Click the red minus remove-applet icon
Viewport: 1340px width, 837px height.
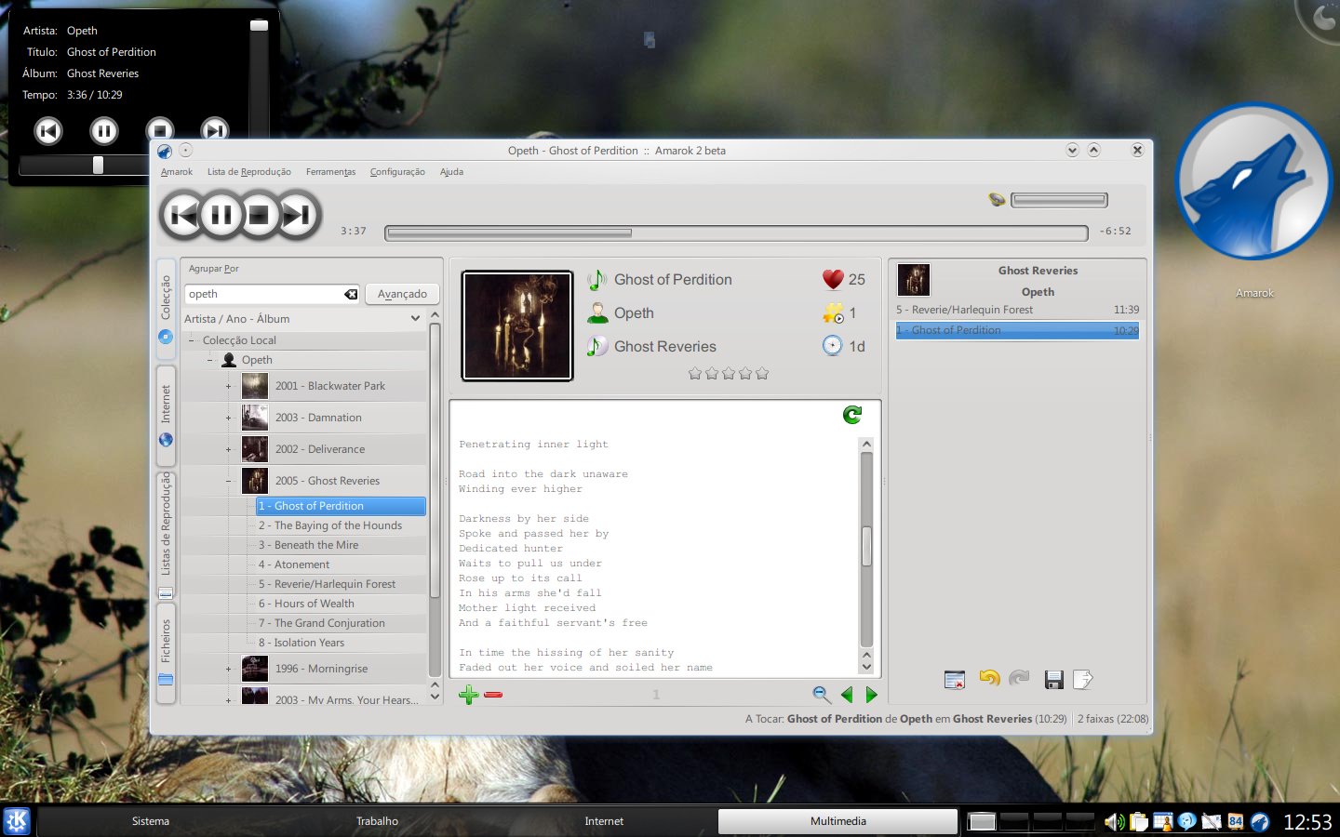coord(493,695)
